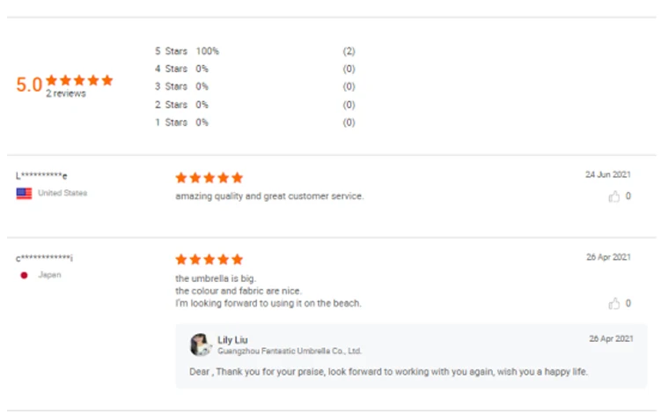Click Lily Liu's profile avatar
The height and width of the screenshot is (415, 661).
pos(200,345)
